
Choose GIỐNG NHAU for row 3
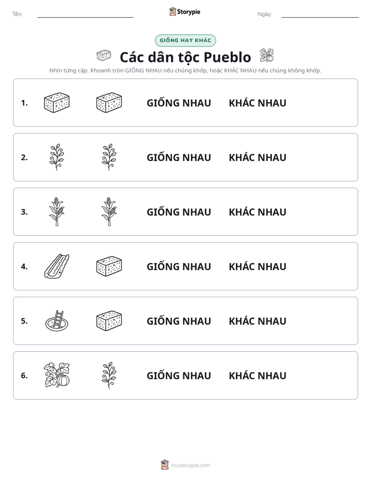tap(179, 212)
